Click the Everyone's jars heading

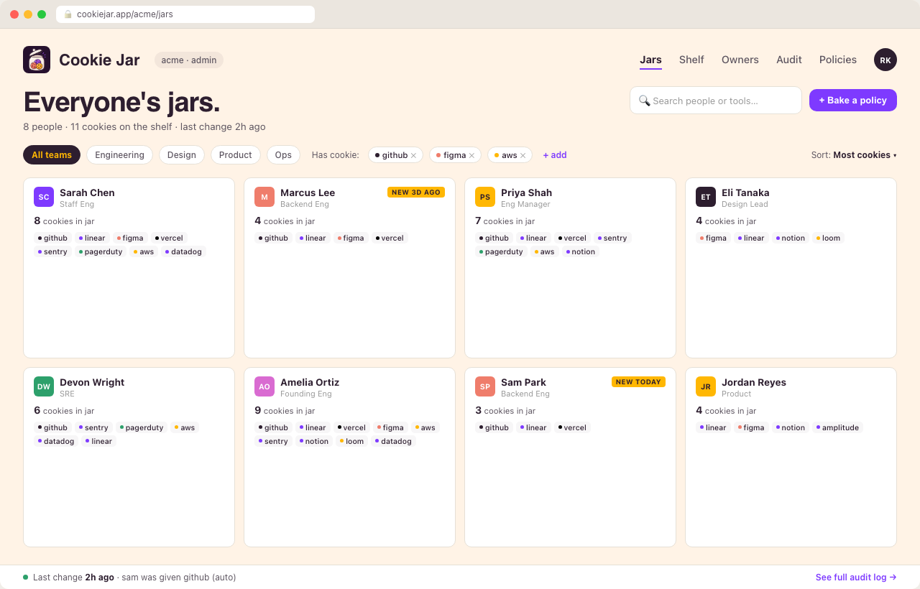[x=121, y=102]
